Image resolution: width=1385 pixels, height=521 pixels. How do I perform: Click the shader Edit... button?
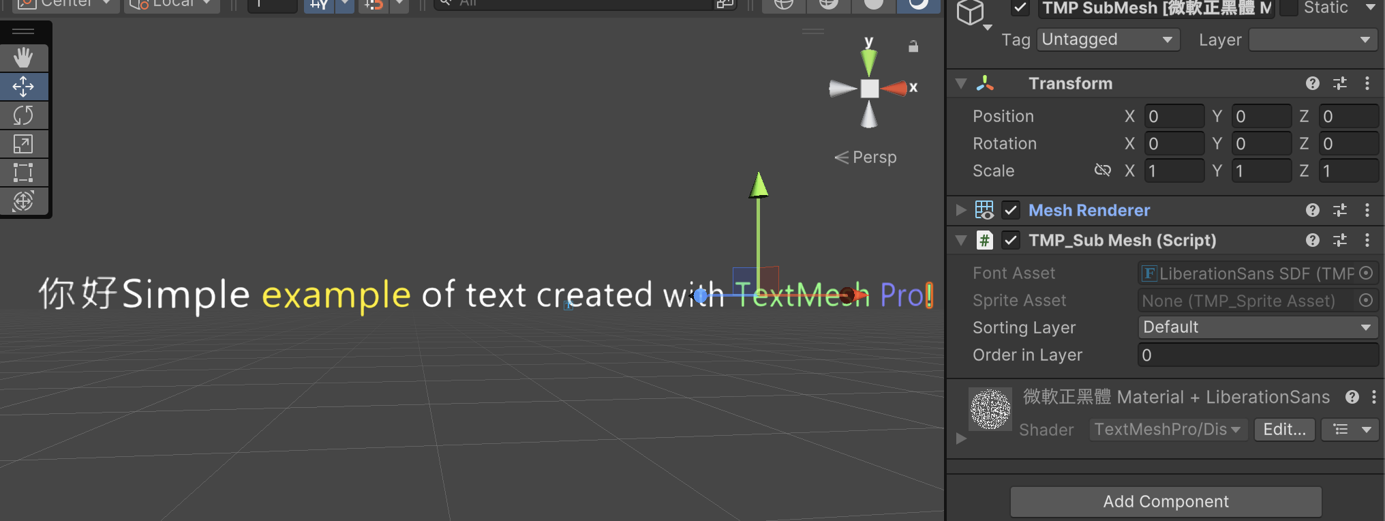coord(1285,430)
